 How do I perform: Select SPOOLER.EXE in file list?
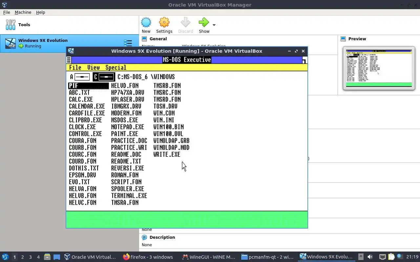click(128, 189)
